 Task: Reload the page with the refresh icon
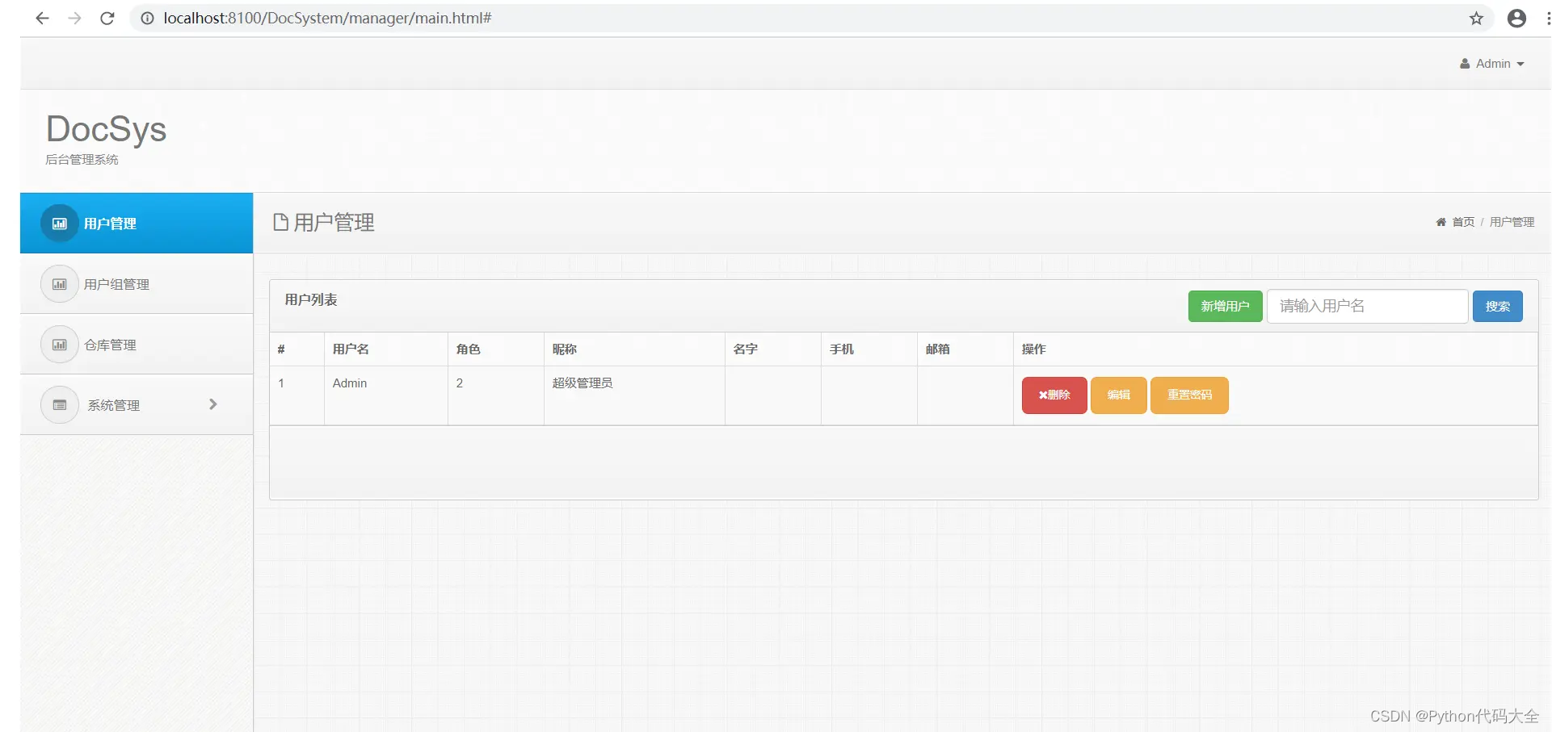coord(107,18)
